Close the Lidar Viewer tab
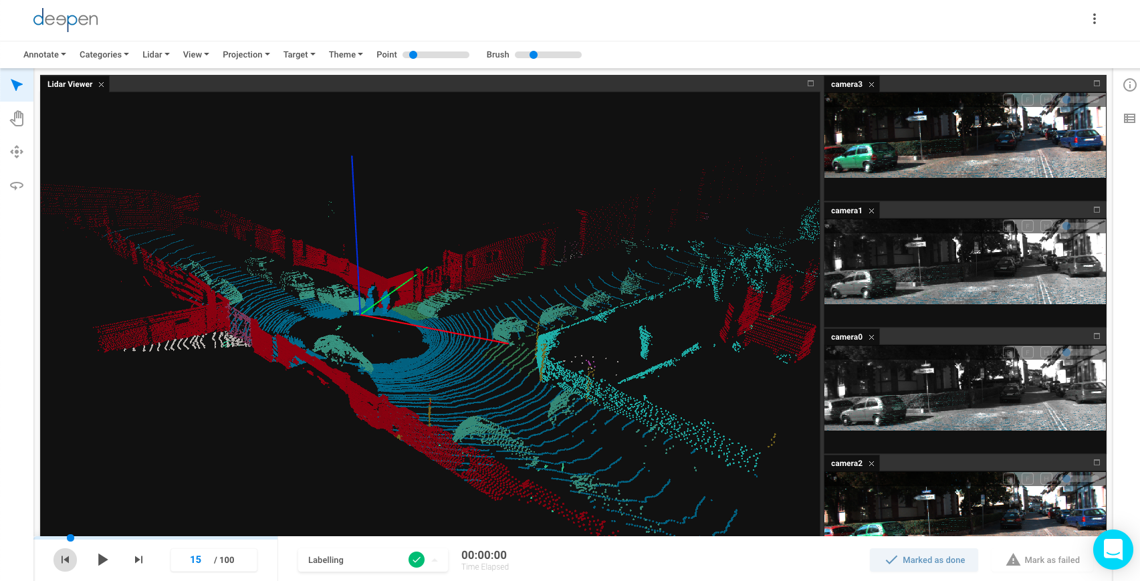Image resolution: width=1140 pixels, height=581 pixels. (x=102, y=84)
